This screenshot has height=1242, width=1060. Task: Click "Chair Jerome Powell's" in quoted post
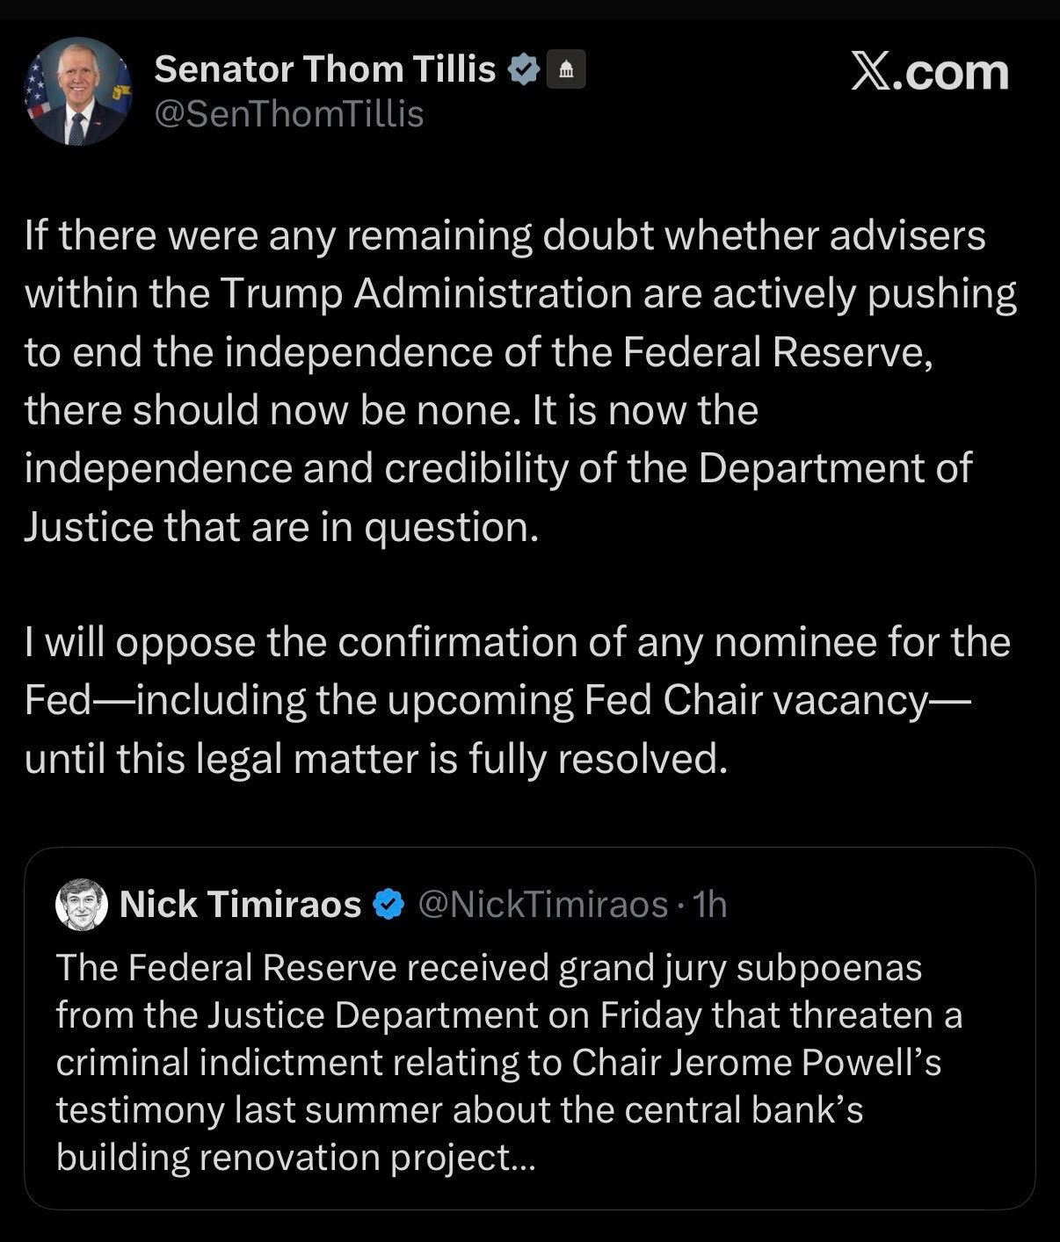tap(757, 1063)
